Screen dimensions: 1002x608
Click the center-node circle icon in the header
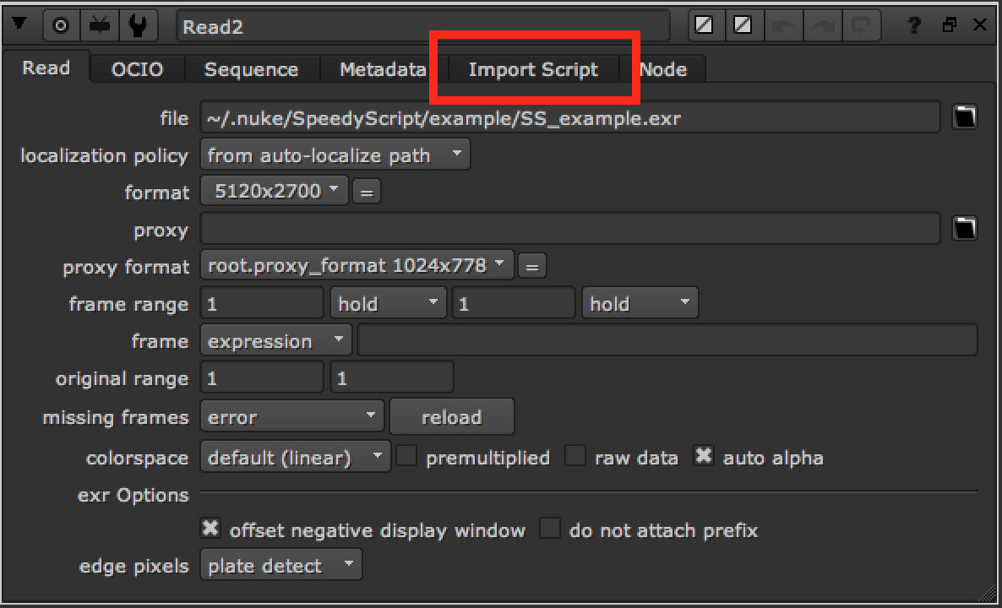pyautogui.click(x=62, y=26)
